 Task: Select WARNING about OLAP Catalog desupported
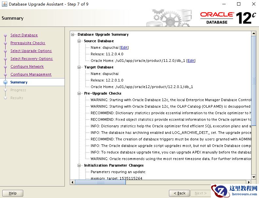coord(171,106)
